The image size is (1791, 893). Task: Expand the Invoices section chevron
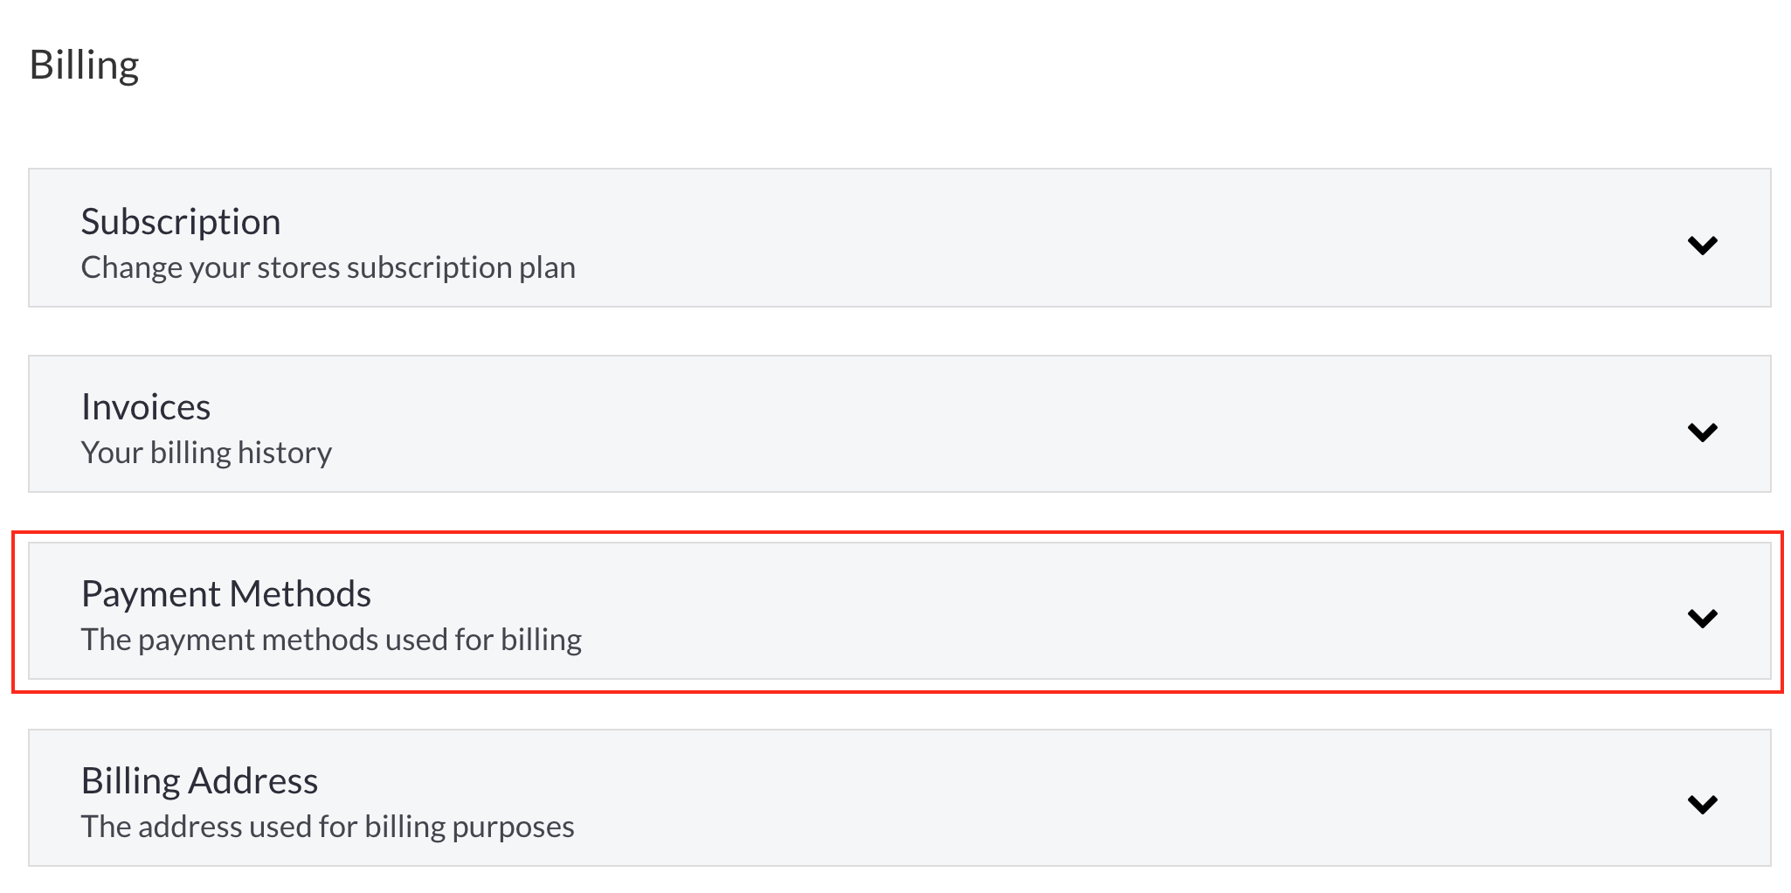pyautogui.click(x=1702, y=432)
